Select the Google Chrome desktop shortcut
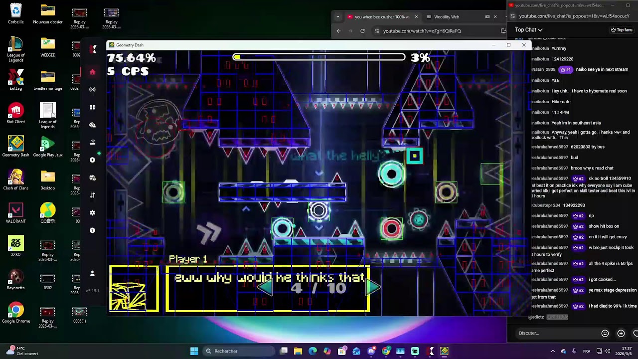Image resolution: width=638 pixels, height=359 pixels. 16,313
